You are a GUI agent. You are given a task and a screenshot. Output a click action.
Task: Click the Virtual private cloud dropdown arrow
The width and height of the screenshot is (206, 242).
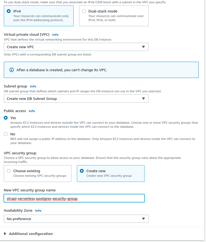coord(143,47)
